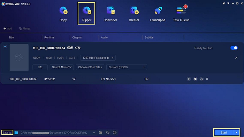Click the H264 codec label
This screenshot has height=137, width=244.
click(60, 58)
